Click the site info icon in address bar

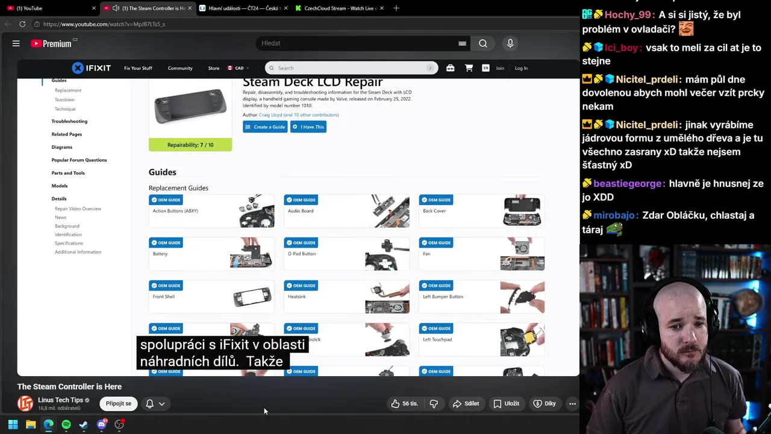pos(37,24)
